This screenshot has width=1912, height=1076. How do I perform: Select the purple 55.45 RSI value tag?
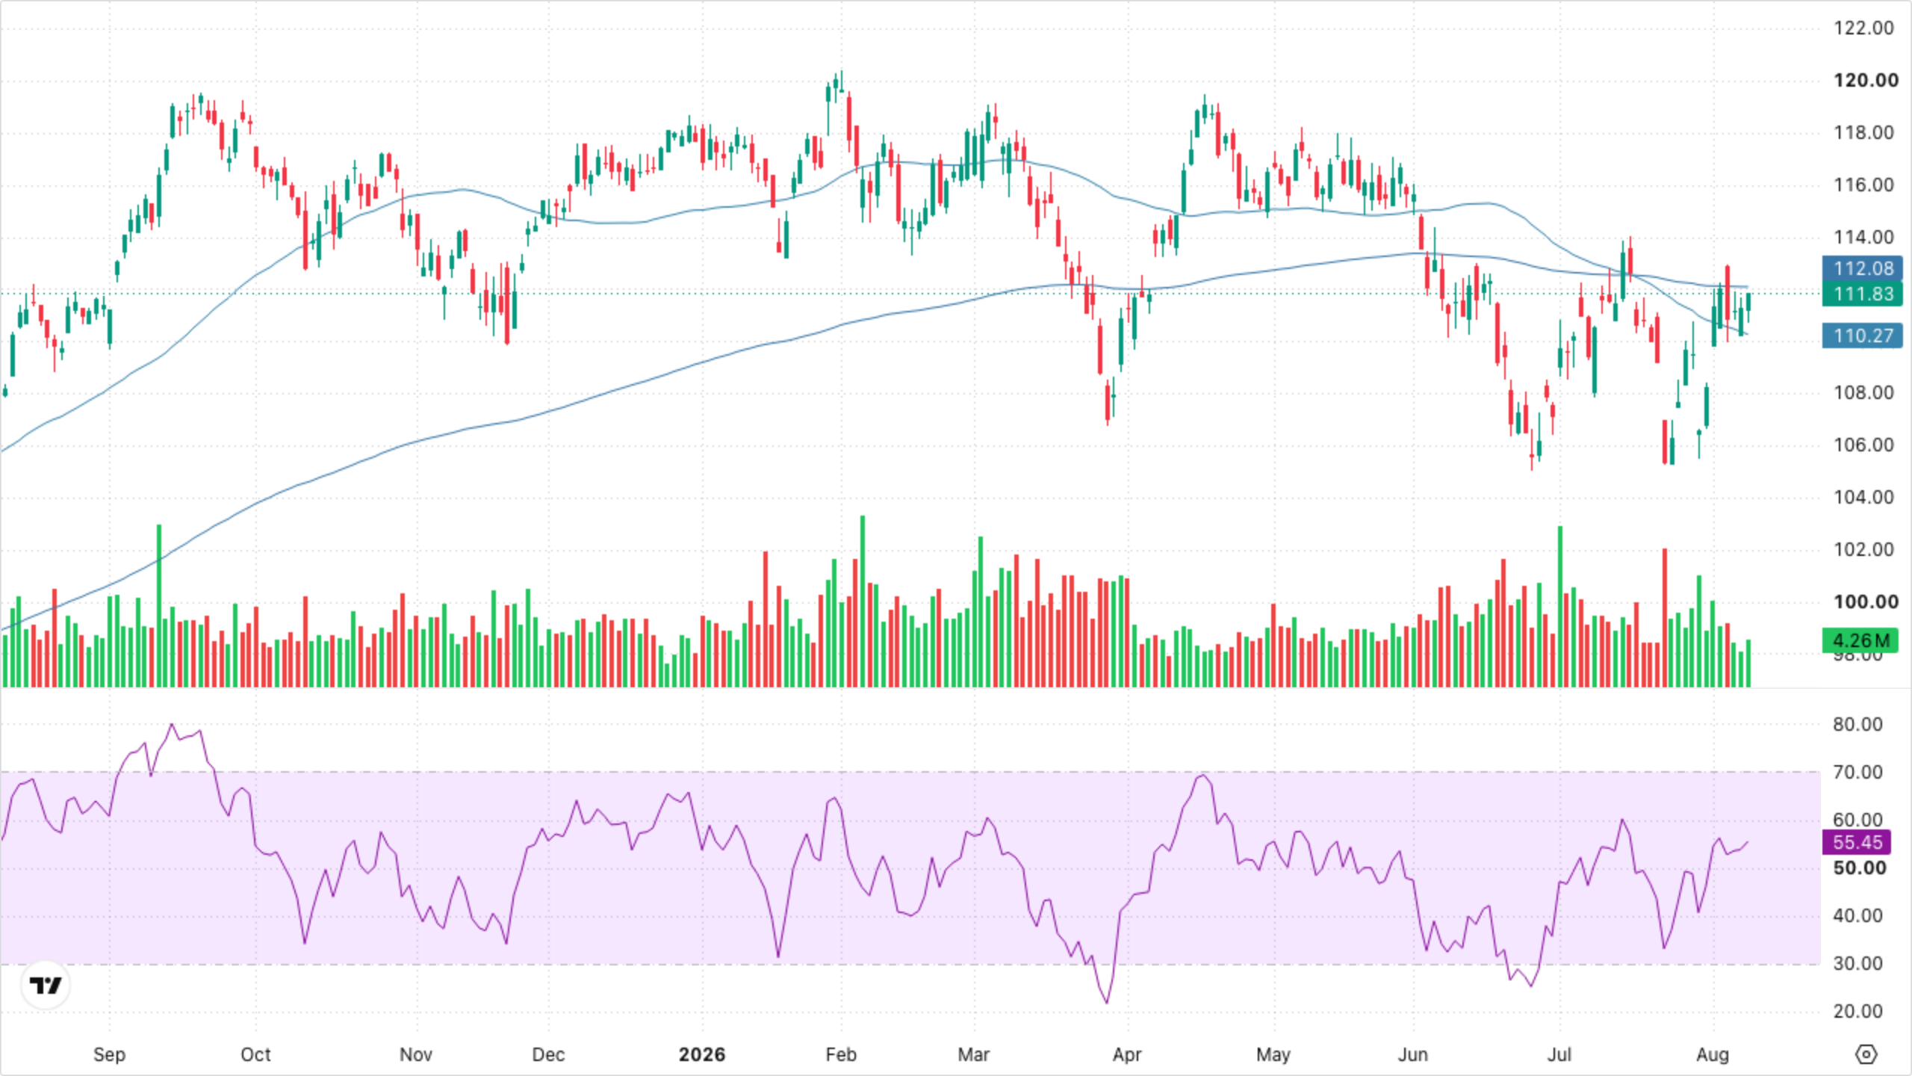[1857, 842]
